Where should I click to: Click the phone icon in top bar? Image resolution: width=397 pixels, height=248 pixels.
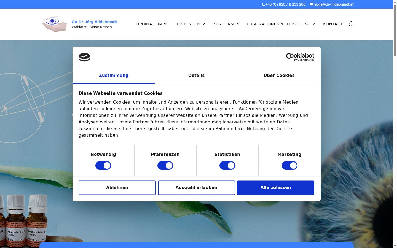(263, 4)
